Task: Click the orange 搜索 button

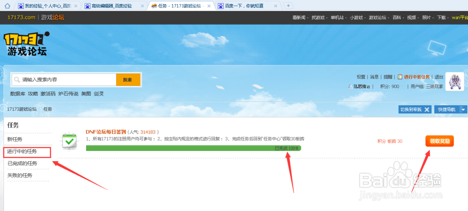Action: coord(128,80)
